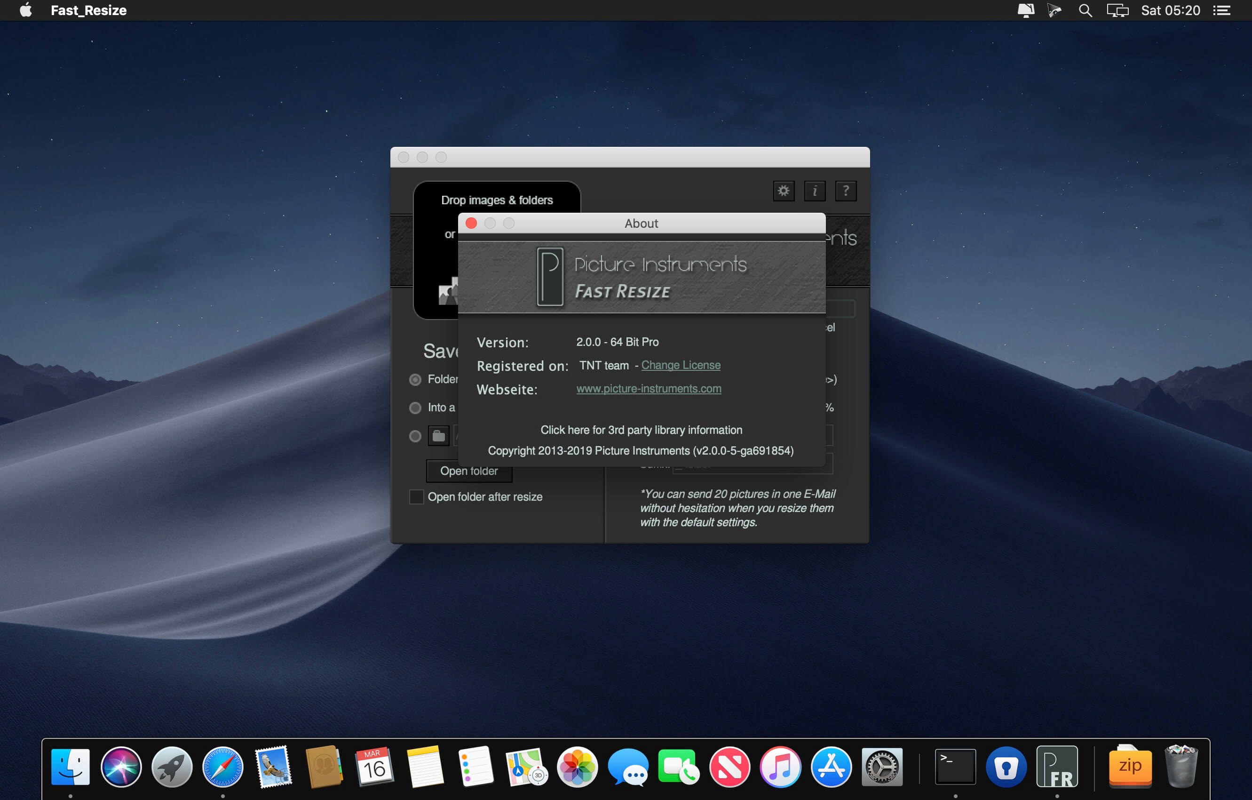The height and width of the screenshot is (800, 1252).
Task: Open the About info button (i)
Action: tap(815, 191)
